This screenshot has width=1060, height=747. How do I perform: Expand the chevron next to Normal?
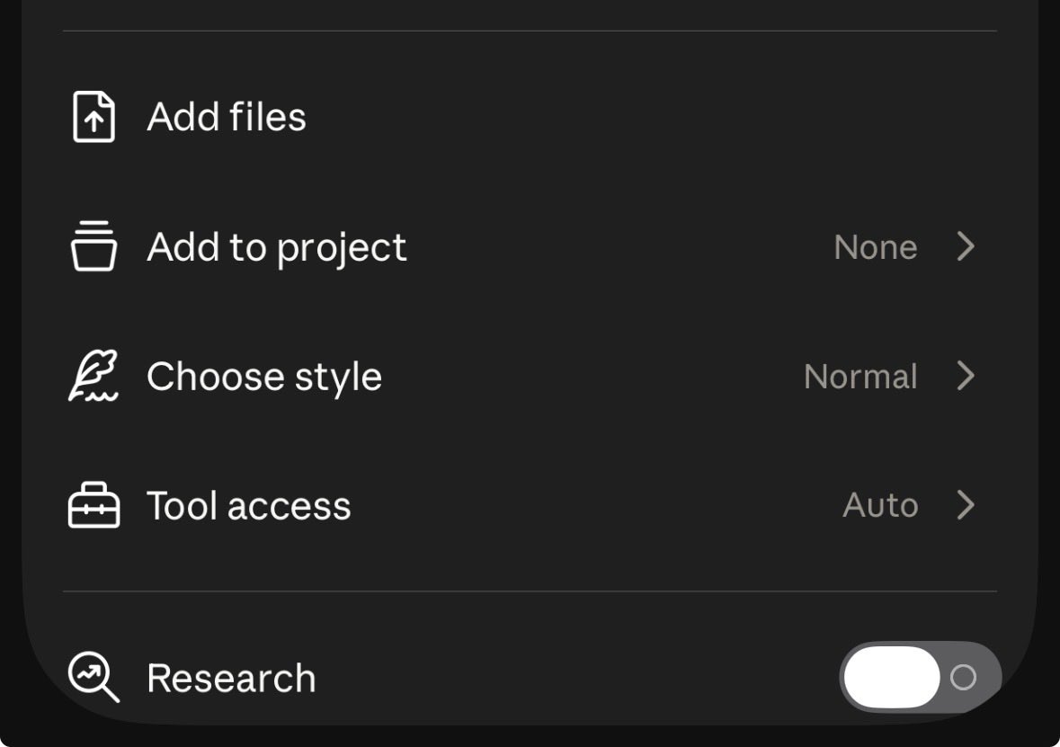click(x=966, y=375)
